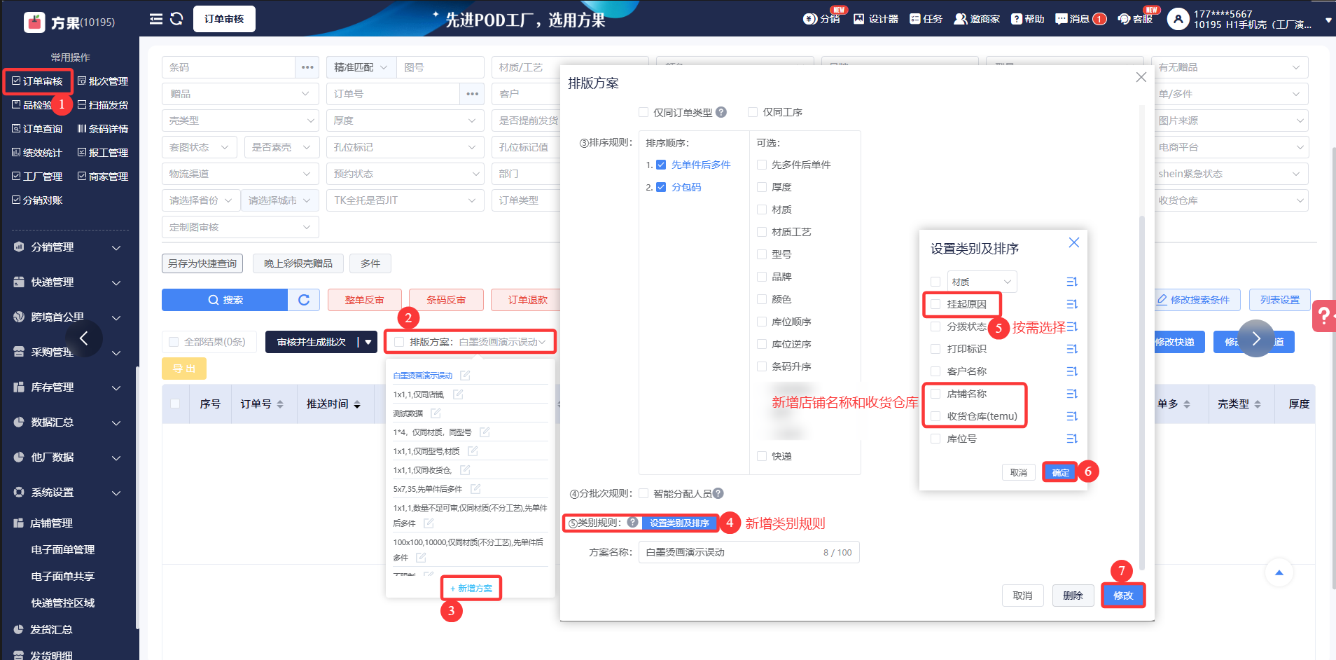This screenshot has width=1336, height=660.
Task: Click help icon beside 智能分配人员
Action: click(x=718, y=493)
